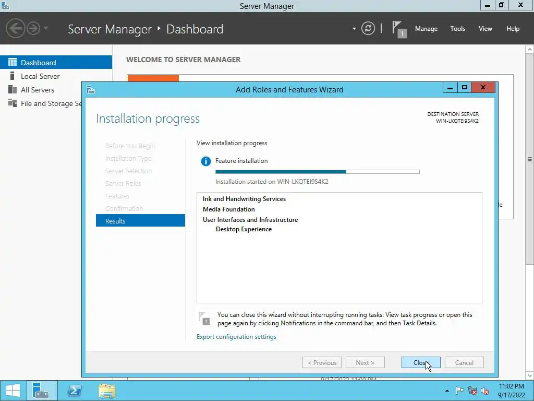Open Server Manager from the taskbar

tap(41, 391)
